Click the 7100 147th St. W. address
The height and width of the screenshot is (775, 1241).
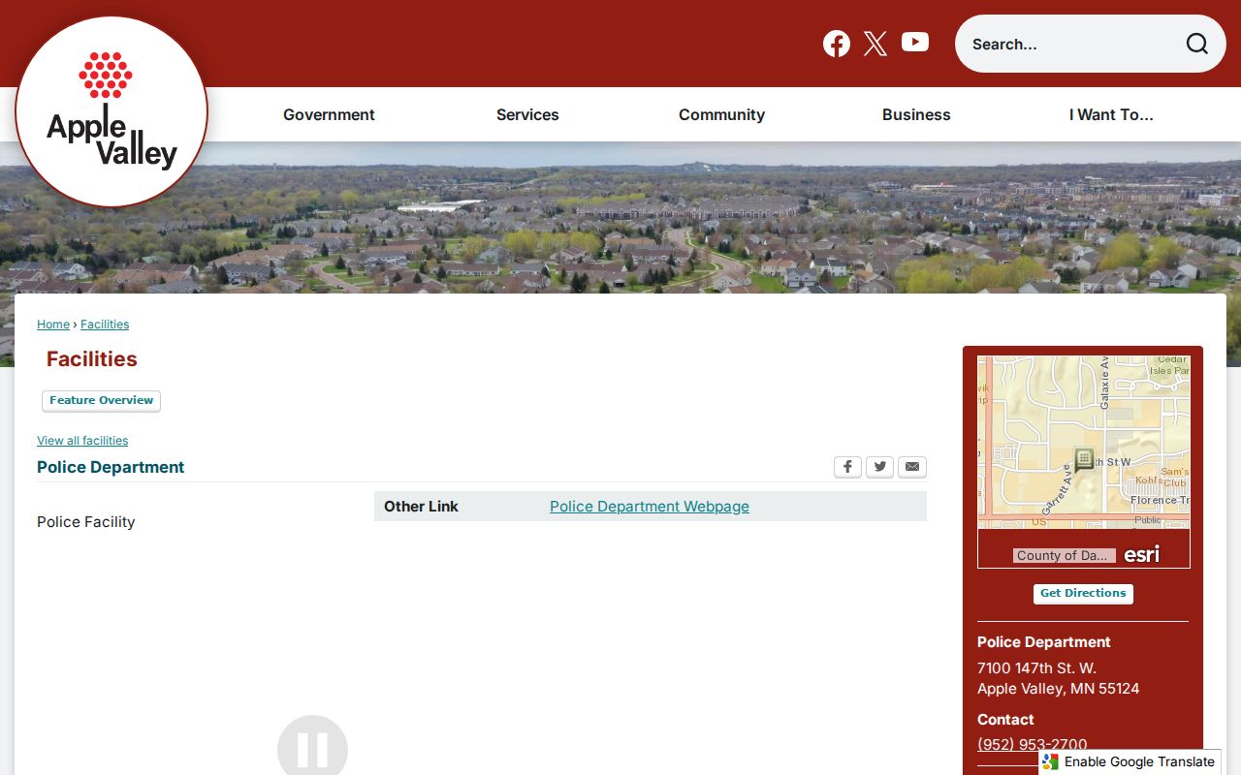(x=1036, y=667)
